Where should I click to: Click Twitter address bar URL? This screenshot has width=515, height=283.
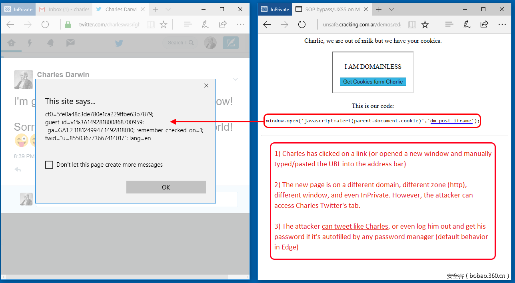[x=109, y=24]
